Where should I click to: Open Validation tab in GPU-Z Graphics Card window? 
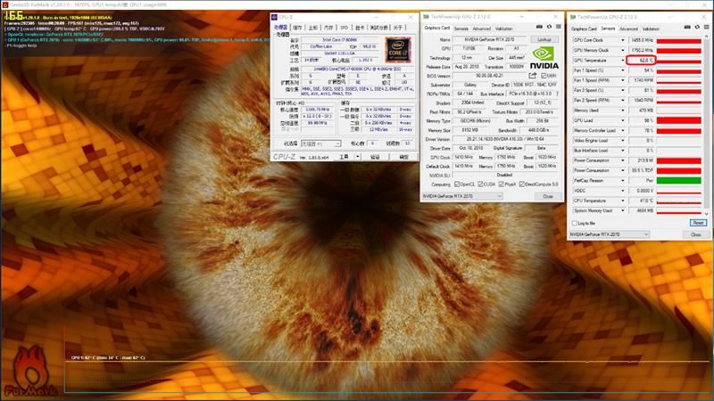click(503, 29)
